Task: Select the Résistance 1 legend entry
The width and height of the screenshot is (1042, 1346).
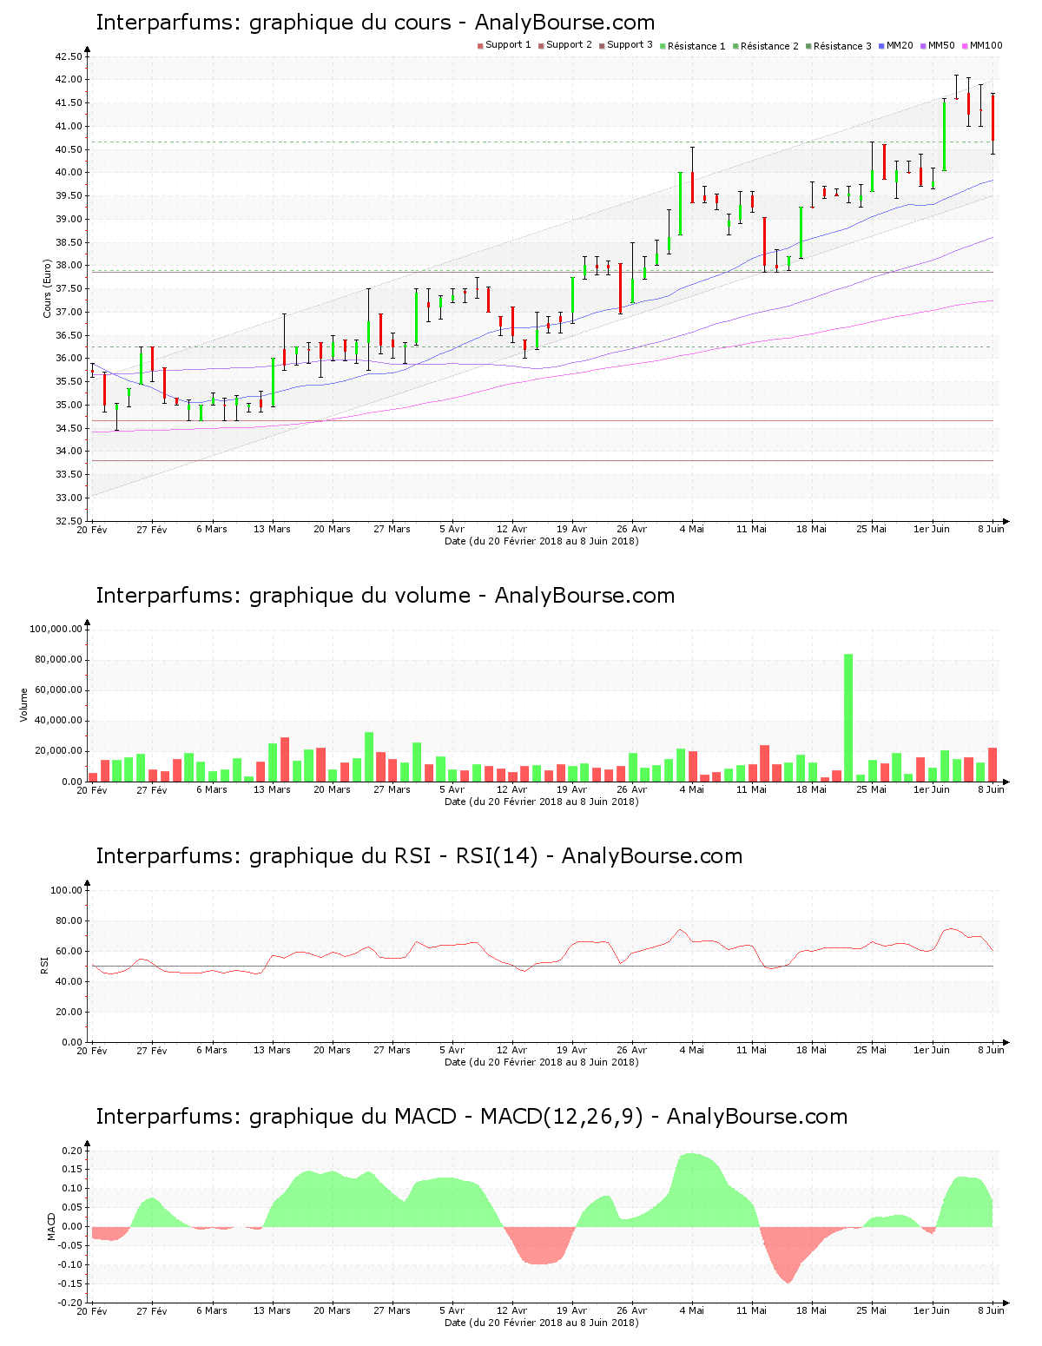Action: click(693, 46)
